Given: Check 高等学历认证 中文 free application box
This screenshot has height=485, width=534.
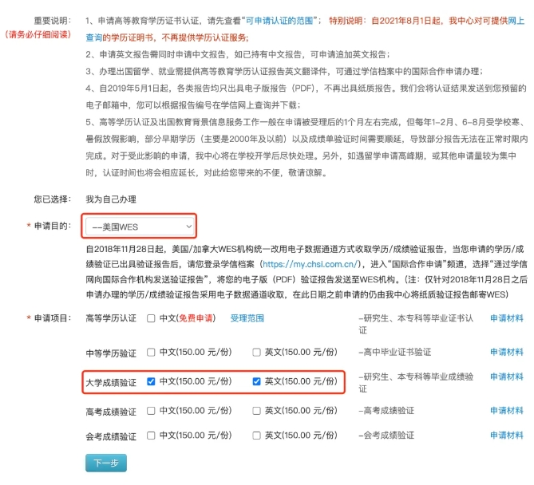Looking at the screenshot, I should [151, 318].
